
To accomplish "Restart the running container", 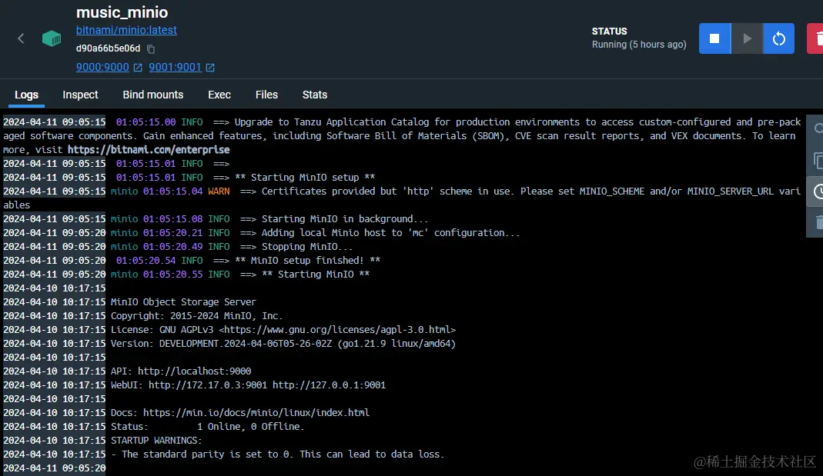I will 778,38.
